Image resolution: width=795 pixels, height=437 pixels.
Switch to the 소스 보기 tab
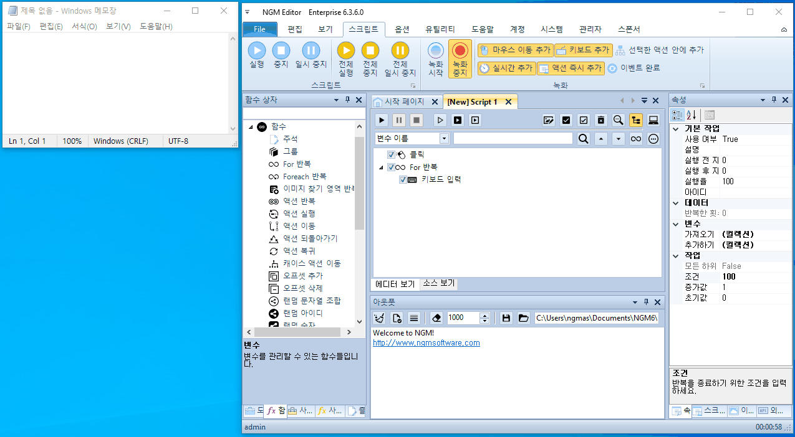pos(439,283)
